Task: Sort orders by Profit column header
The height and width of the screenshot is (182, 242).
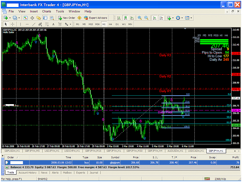Action: (228, 157)
